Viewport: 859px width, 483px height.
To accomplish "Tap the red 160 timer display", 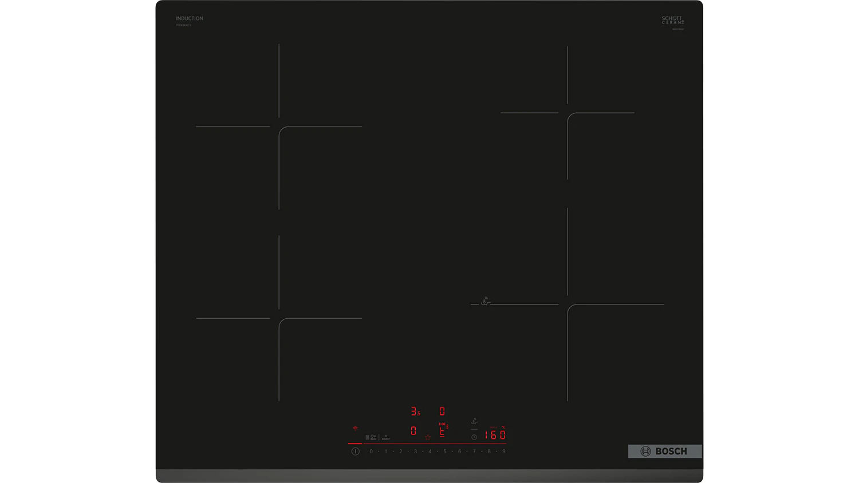I will click(x=495, y=435).
